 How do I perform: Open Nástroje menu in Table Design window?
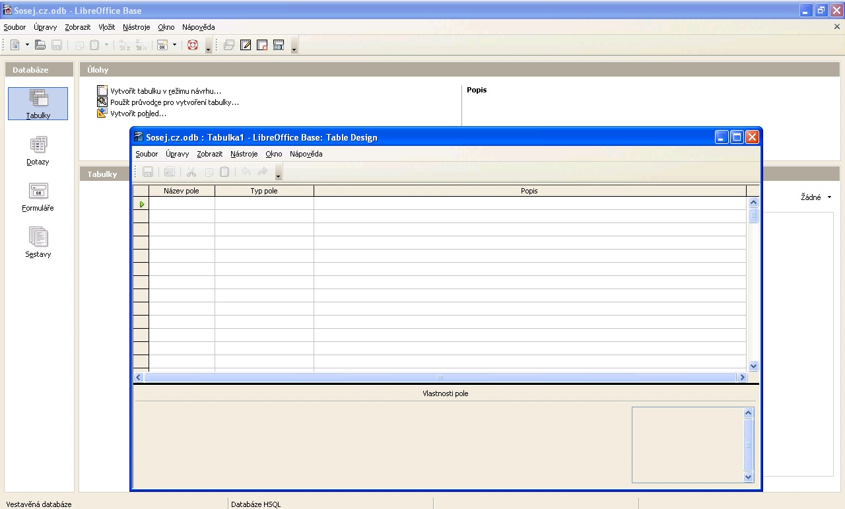[x=244, y=154]
